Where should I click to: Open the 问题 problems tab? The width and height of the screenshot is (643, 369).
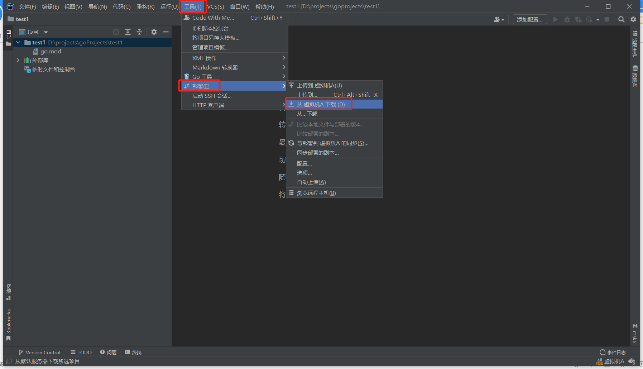[x=108, y=353]
